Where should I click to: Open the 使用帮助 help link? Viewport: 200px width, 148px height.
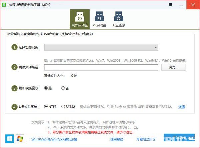coord(117,139)
